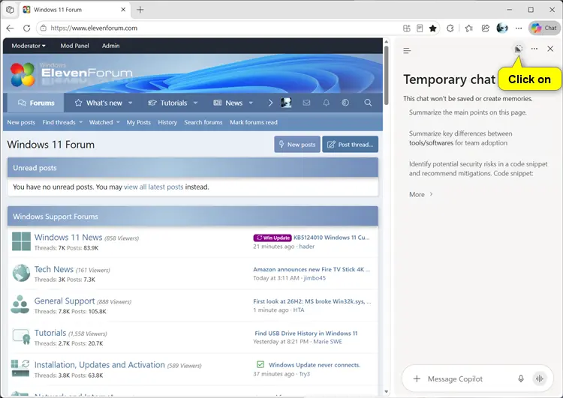Toggle the Copilot Chat button
Viewport: 563px width, 398px height.
[544, 28]
